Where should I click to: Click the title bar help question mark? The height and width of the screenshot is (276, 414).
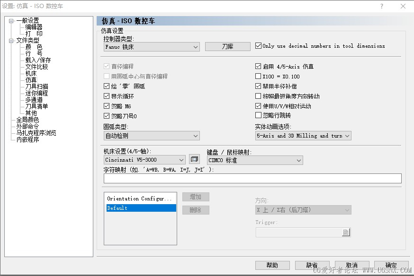382,6
